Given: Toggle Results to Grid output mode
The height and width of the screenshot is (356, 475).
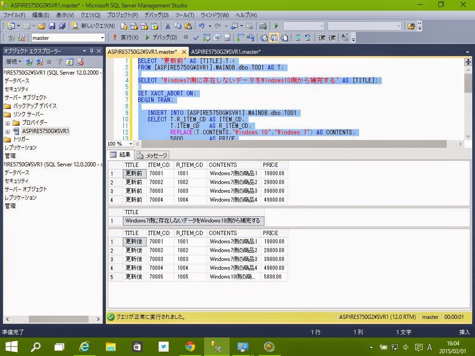Looking at the screenshot, I should pos(274,38).
